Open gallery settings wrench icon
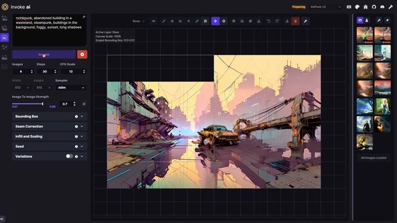The width and height of the screenshot is (397, 223). point(379,20)
